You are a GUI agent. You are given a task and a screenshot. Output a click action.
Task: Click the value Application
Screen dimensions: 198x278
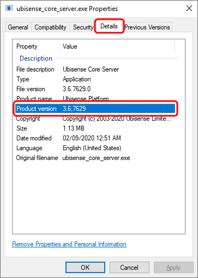point(77,79)
